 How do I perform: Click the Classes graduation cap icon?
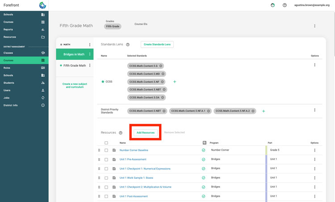pos(43,53)
